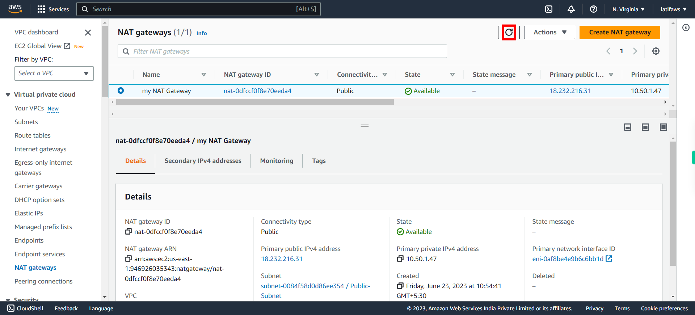Refresh the NAT gateways list
The width and height of the screenshot is (695, 315).
509,32
